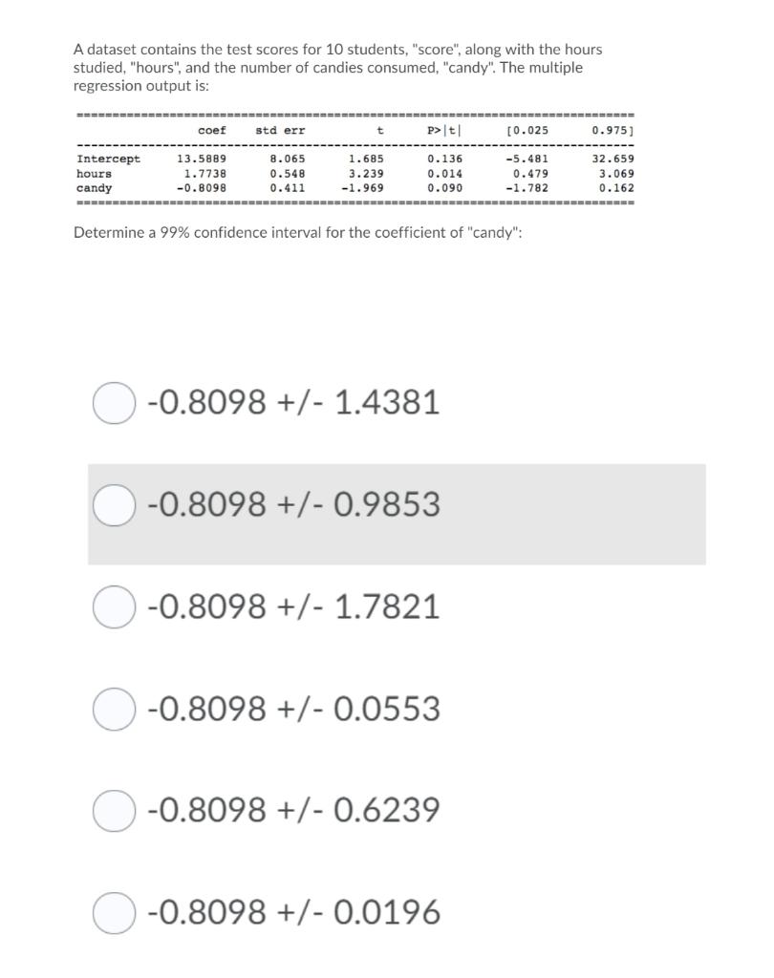The image size is (774, 978).
Task: Click the regression output table header "coef"
Action: (x=212, y=131)
